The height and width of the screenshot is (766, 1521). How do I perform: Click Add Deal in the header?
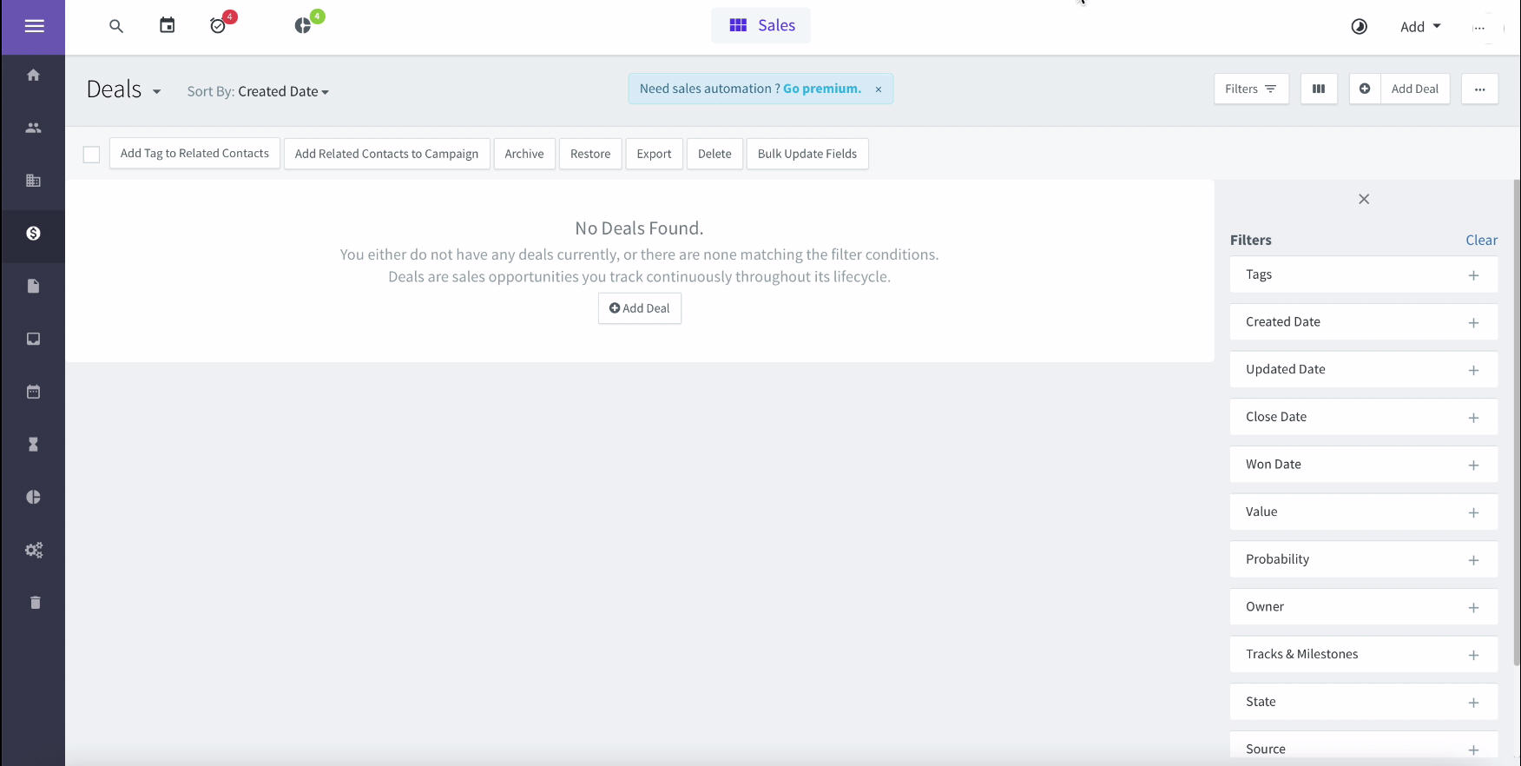(1415, 89)
